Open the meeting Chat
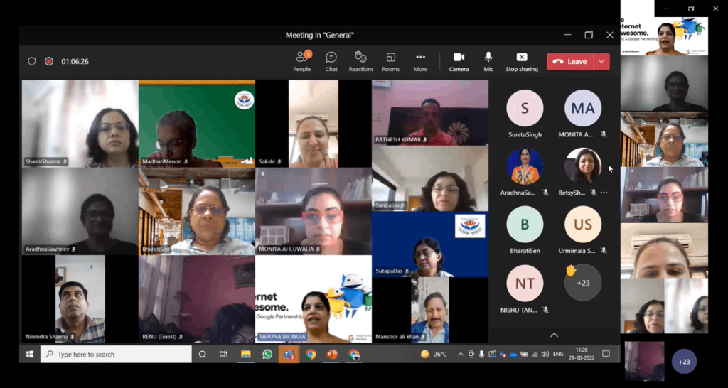This screenshot has width=728, height=388. point(331,61)
